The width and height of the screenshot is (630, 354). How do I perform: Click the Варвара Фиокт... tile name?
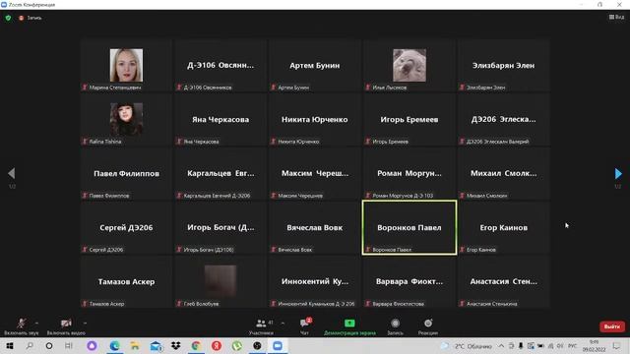tap(409, 282)
